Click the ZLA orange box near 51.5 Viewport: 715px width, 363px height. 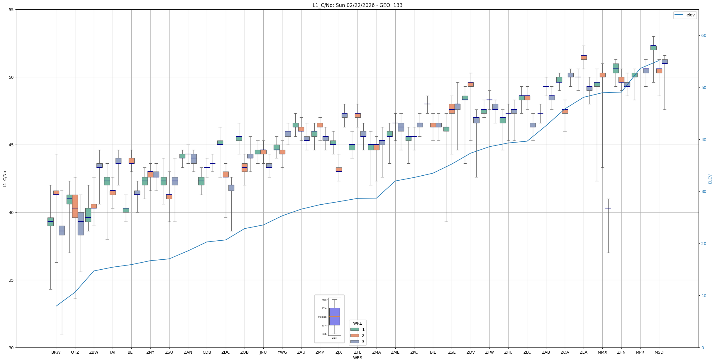pos(584,57)
